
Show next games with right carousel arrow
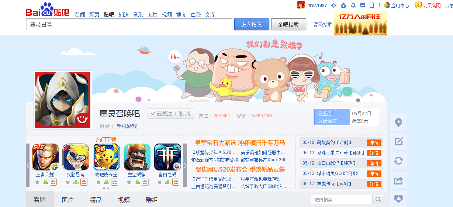pyautogui.click(x=185, y=165)
